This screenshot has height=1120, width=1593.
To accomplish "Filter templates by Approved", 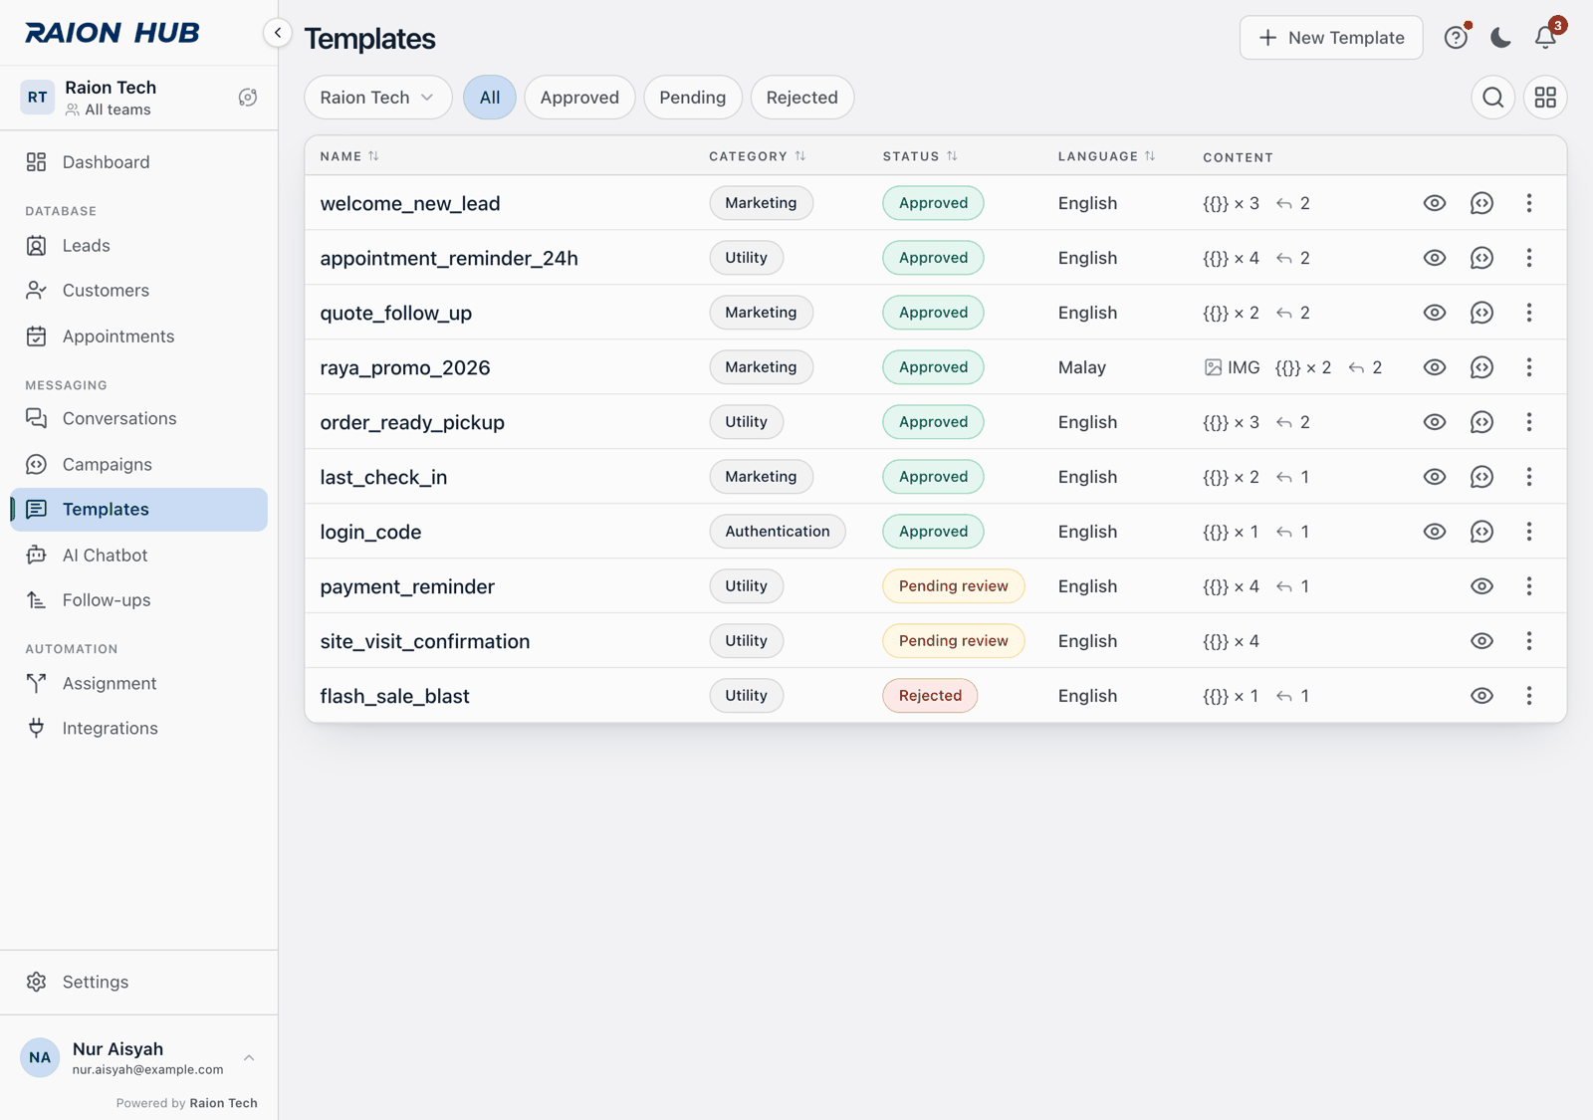I will click(579, 98).
